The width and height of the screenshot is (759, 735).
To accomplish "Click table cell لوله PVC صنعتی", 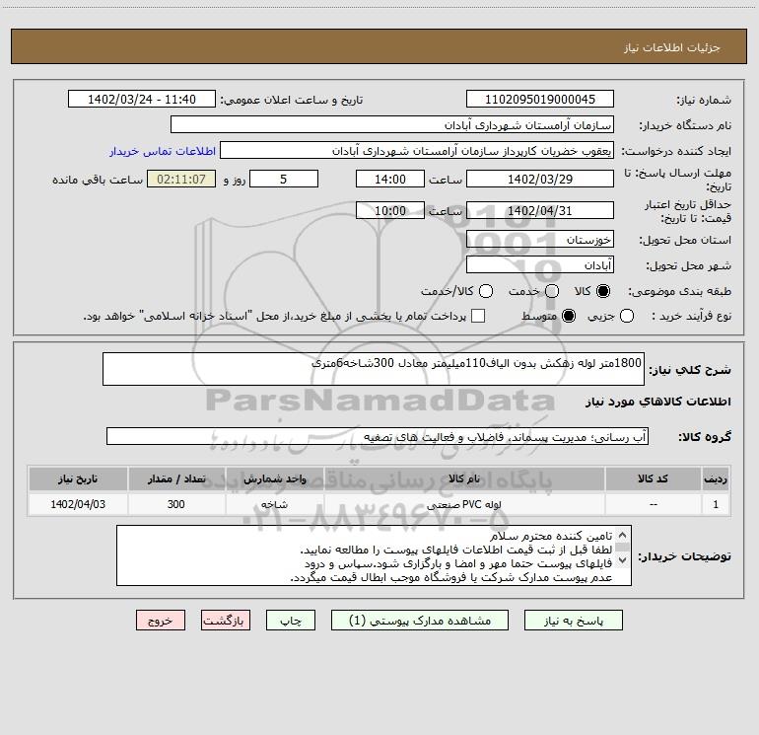I will (x=464, y=504).
